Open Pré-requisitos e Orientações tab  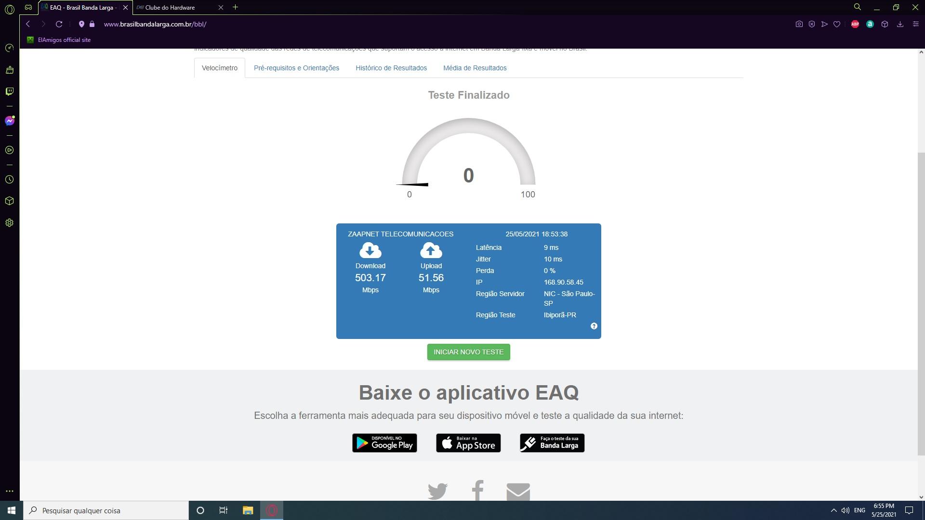click(x=296, y=68)
